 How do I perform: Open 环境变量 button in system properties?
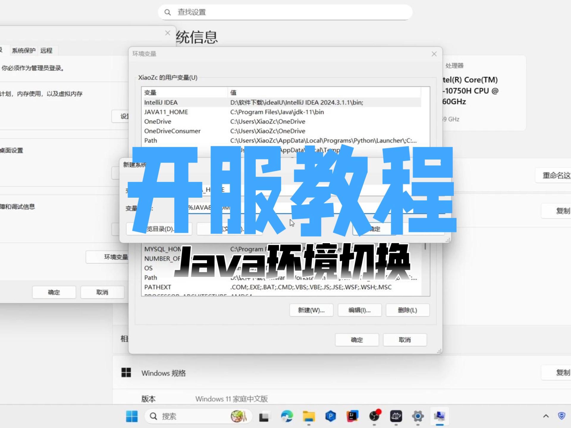107,257
